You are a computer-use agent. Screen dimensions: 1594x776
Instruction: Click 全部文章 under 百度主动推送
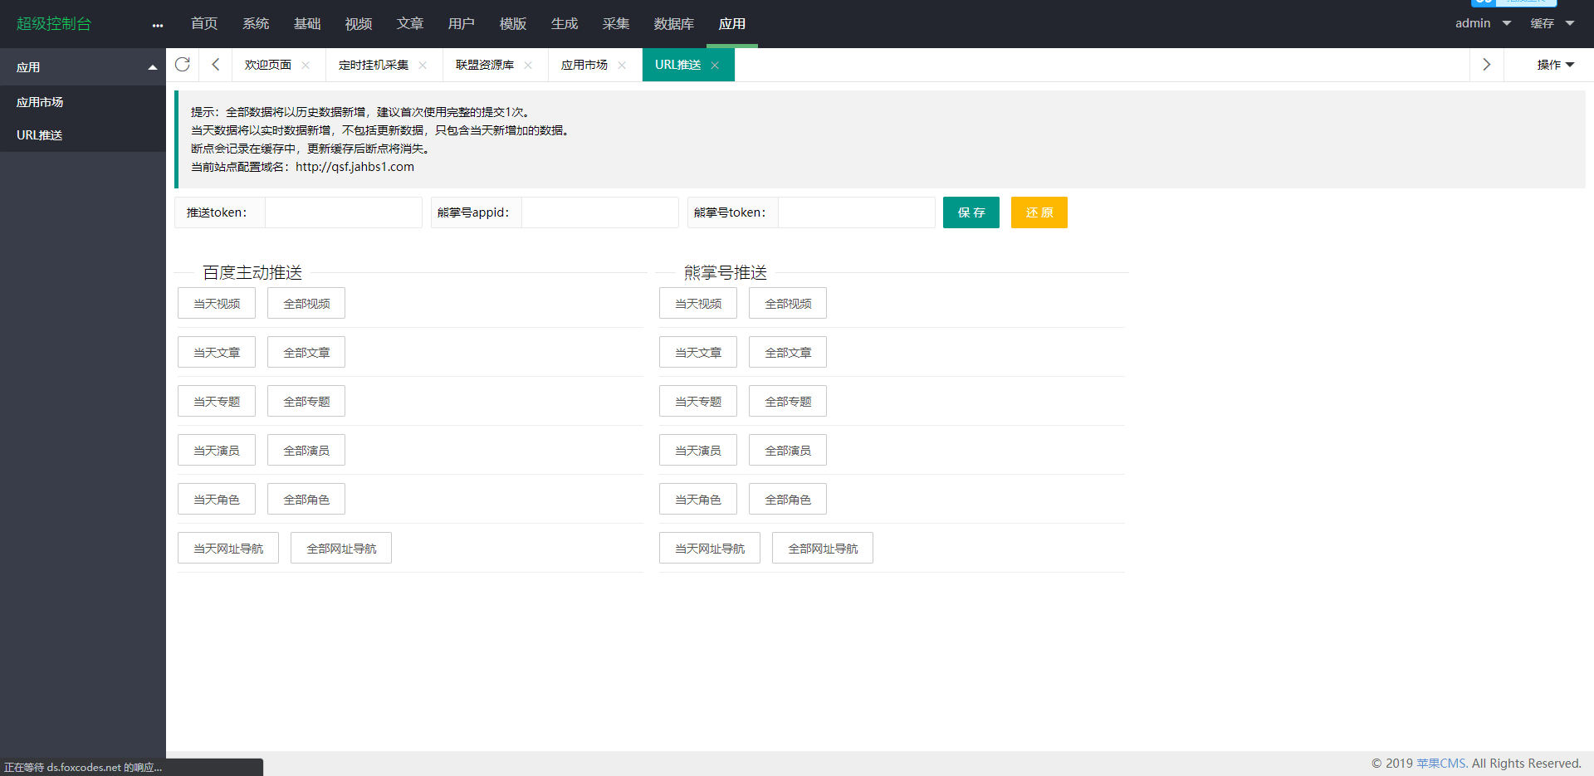[x=306, y=352]
